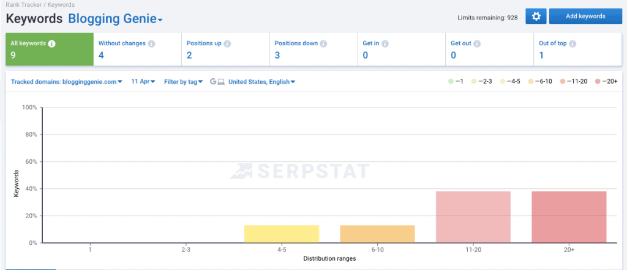Select the Without changes tab
The height and width of the screenshot is (270, 627).
[x=138, y=49]
